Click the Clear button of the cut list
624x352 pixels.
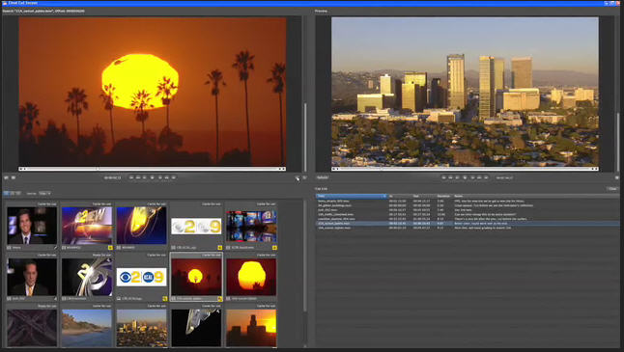pyautogui.click(x=612, y=189)
